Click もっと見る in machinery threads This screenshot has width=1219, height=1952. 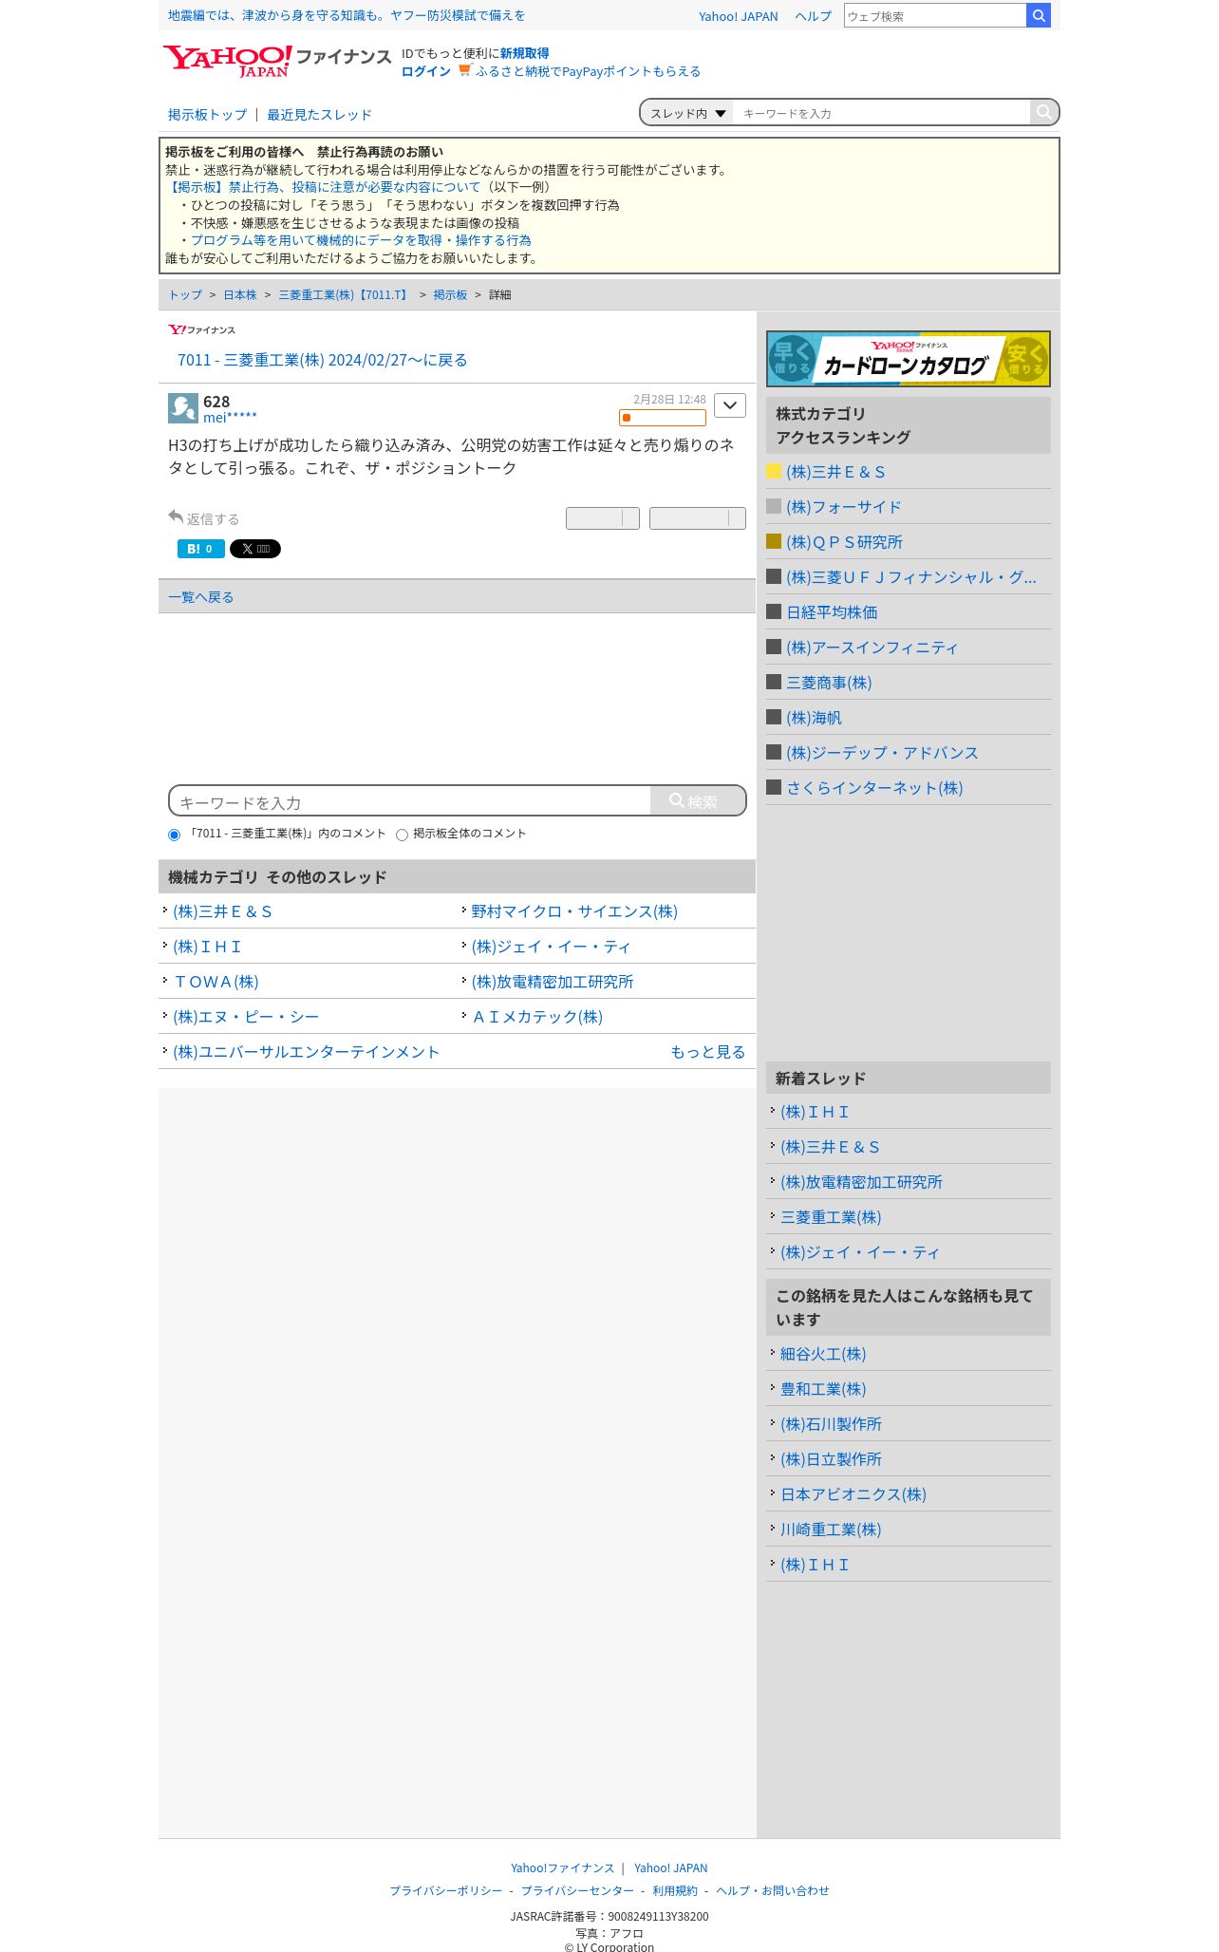point(707,1052)
